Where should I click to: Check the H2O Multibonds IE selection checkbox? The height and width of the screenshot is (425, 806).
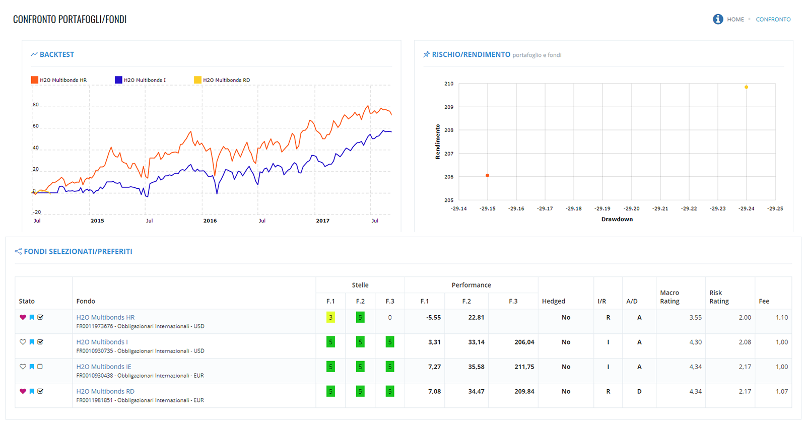click(40, 367)
